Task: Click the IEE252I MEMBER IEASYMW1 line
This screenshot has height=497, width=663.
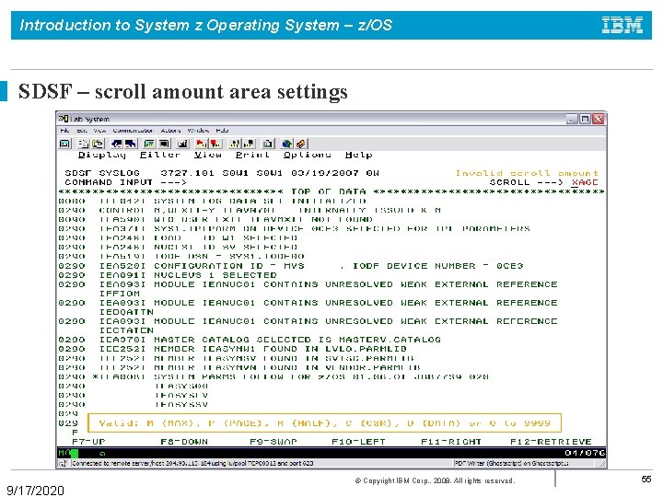Action: (x=233, y=349)
